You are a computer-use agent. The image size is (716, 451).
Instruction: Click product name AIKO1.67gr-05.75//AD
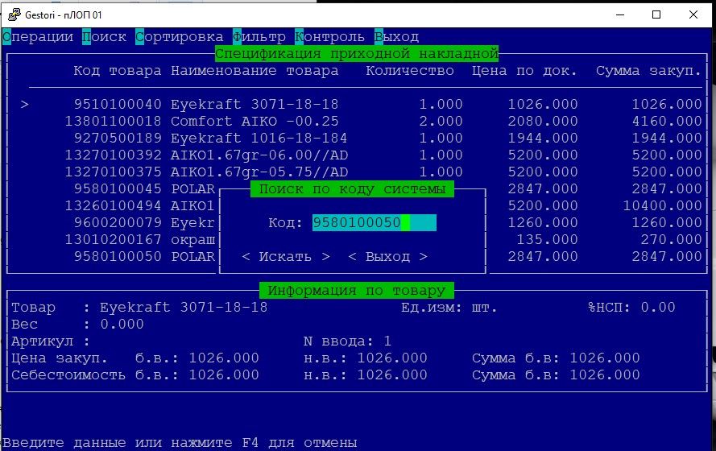(259, 172)
